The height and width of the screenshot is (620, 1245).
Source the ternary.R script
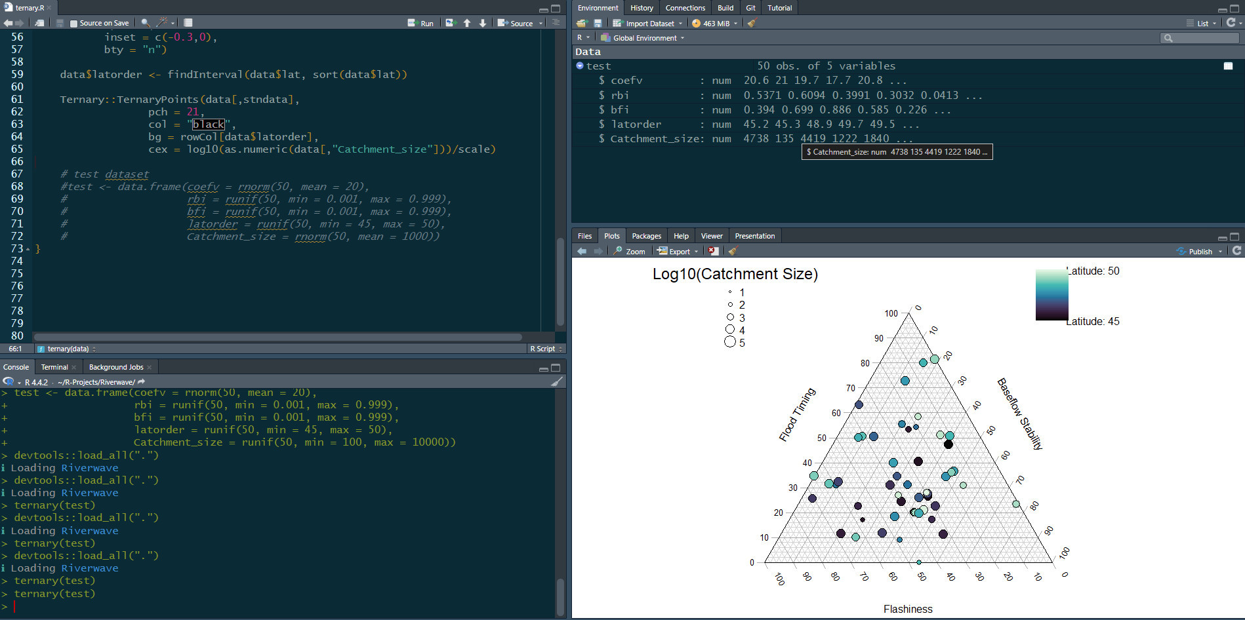pyautogui.click(x=515, y=23)
